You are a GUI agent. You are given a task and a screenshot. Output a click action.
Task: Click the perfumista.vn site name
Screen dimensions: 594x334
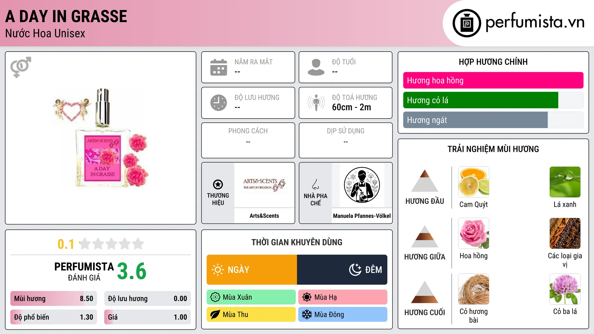tap(535, 22)
